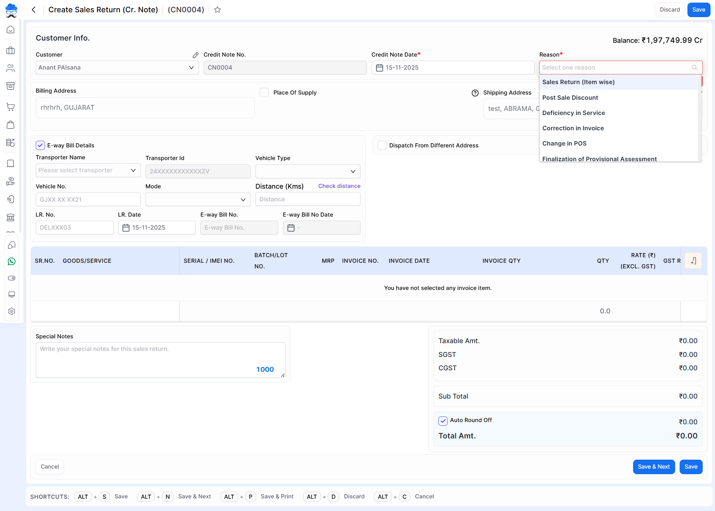Click column settings icon in table header
Image resolution: width=715 pixels, height=511 pixels.
pyautogui.click(x=693, y=261)
